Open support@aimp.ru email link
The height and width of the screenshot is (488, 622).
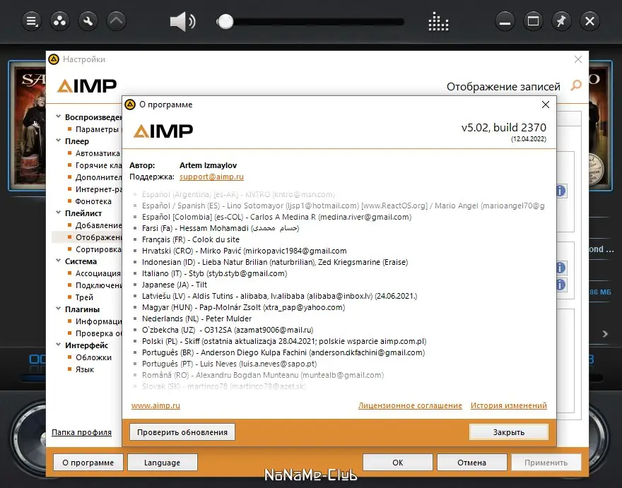(211, 177)
